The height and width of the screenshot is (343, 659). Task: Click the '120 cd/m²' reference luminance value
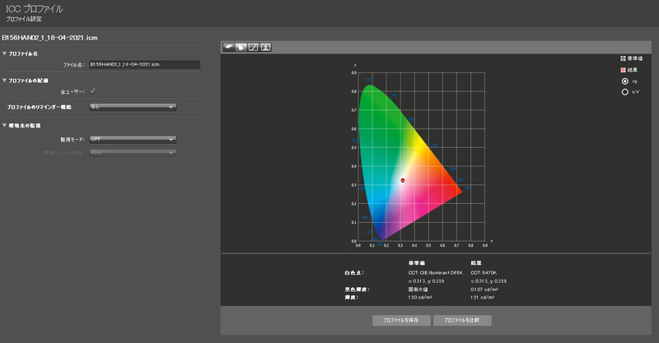click(420, 297)
